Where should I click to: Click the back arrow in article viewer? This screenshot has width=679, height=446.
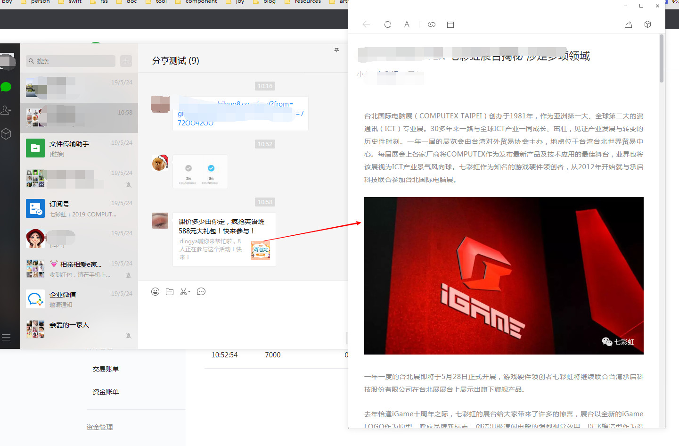(366, 25)
